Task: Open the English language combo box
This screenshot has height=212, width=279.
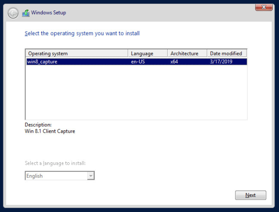Action: click(56, 176)
